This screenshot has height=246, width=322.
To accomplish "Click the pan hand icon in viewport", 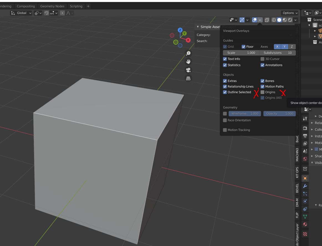I will click(188, 61).
